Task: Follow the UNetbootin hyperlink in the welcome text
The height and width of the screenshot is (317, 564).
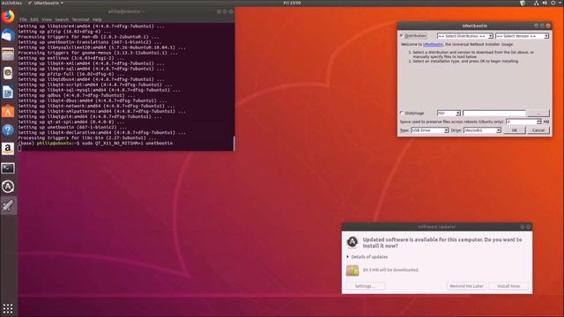Action: pos(433,45)
